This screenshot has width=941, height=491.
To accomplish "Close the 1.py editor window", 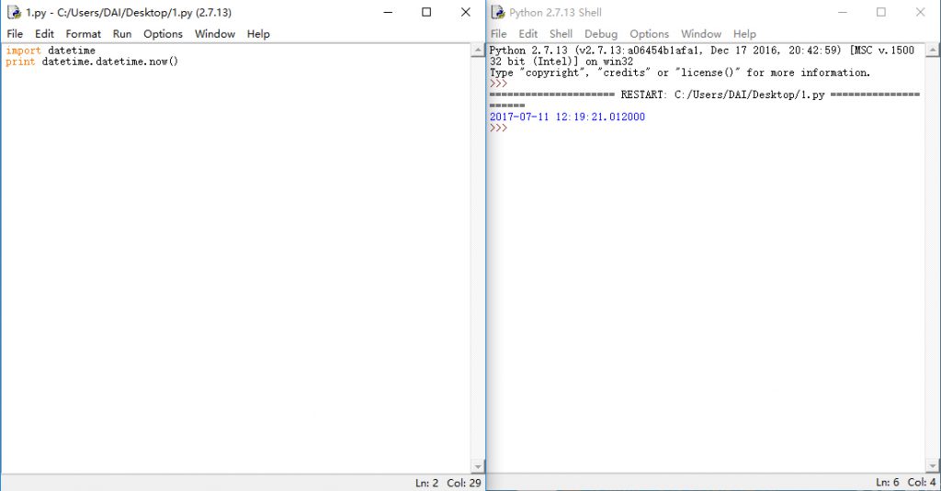I will click(x=466, y=12).
